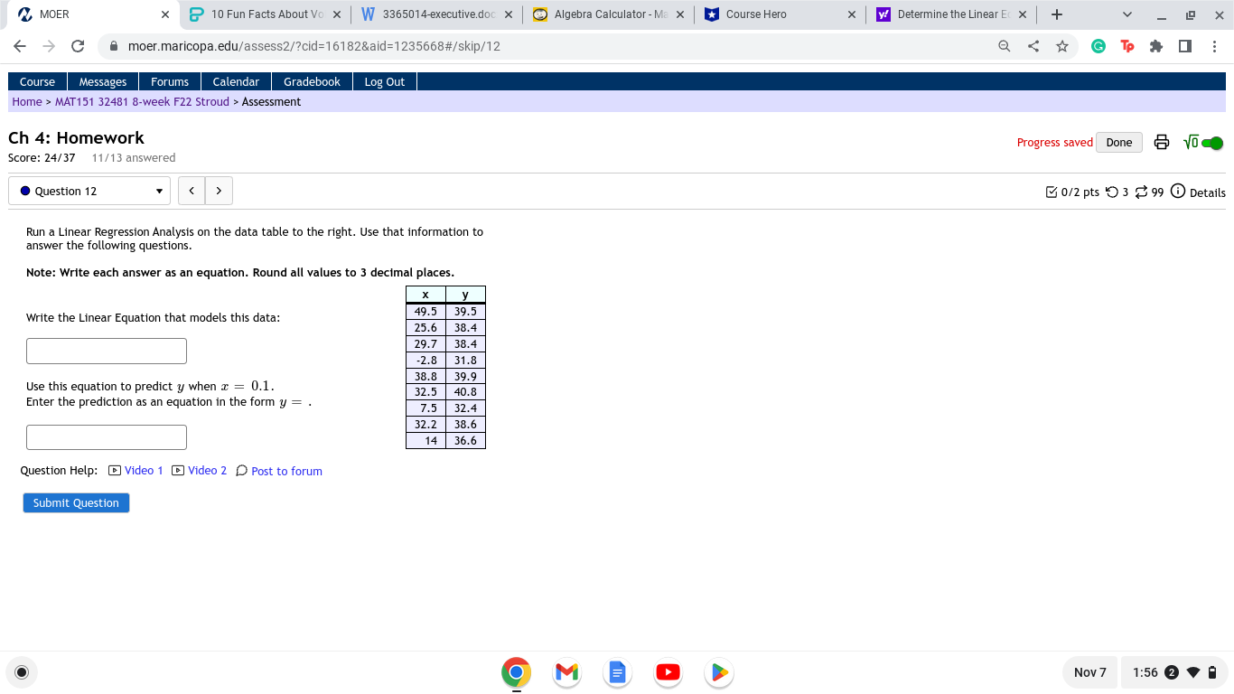The width and height of the screenshot is (1234, 694).
Task: Follow the Home breadcrumb link
Action: click(x=27, y=102)
